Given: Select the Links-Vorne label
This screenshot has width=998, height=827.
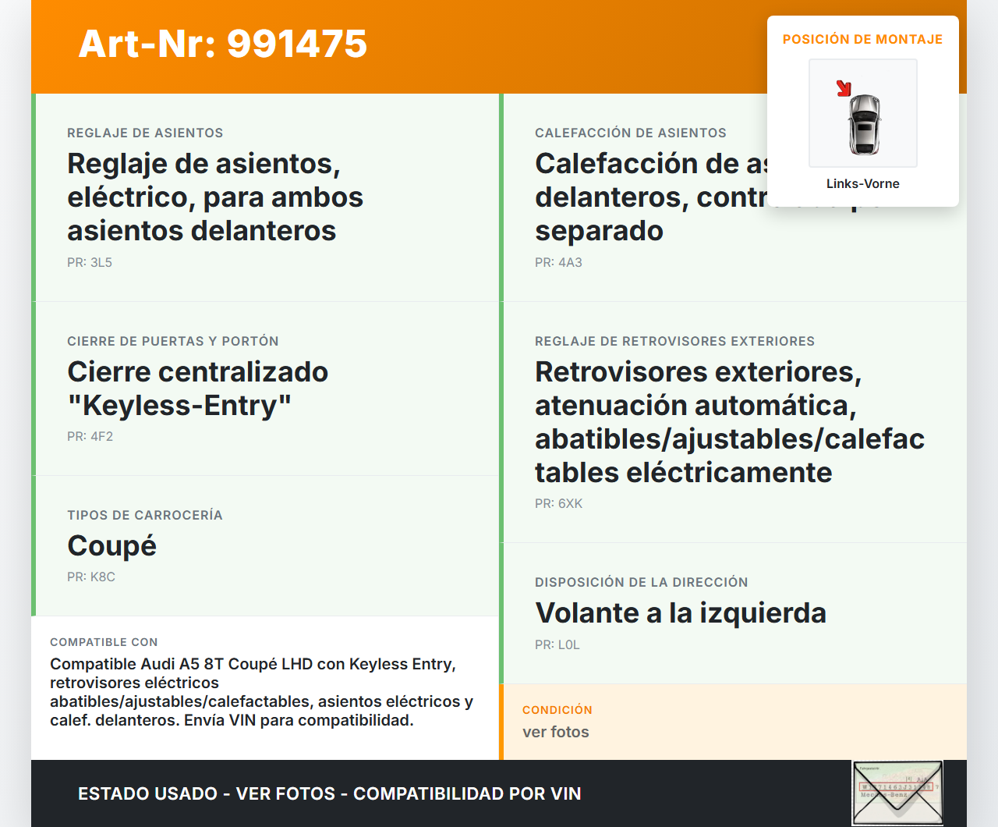Looking at the screenshot, I should click(x=862, y=183).
